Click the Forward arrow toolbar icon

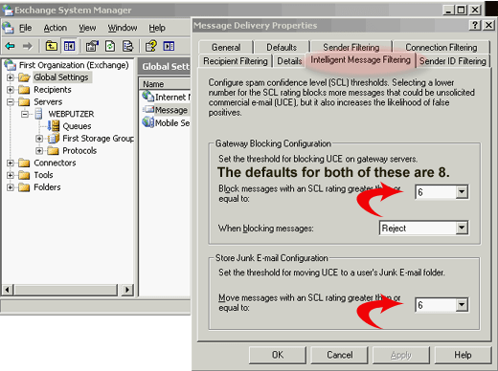click(x=28, y=47)
